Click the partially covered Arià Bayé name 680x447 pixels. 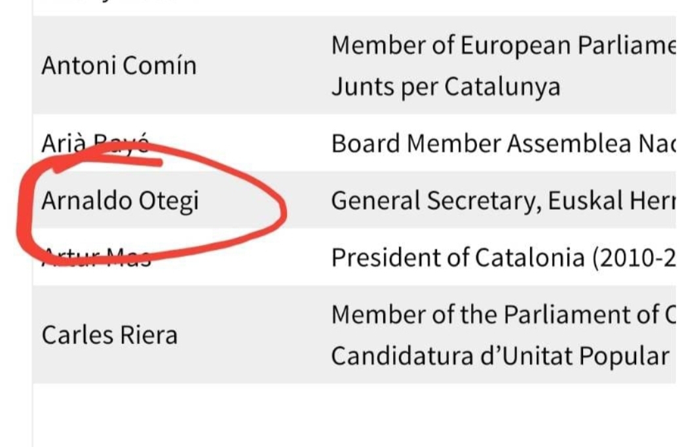96,144
